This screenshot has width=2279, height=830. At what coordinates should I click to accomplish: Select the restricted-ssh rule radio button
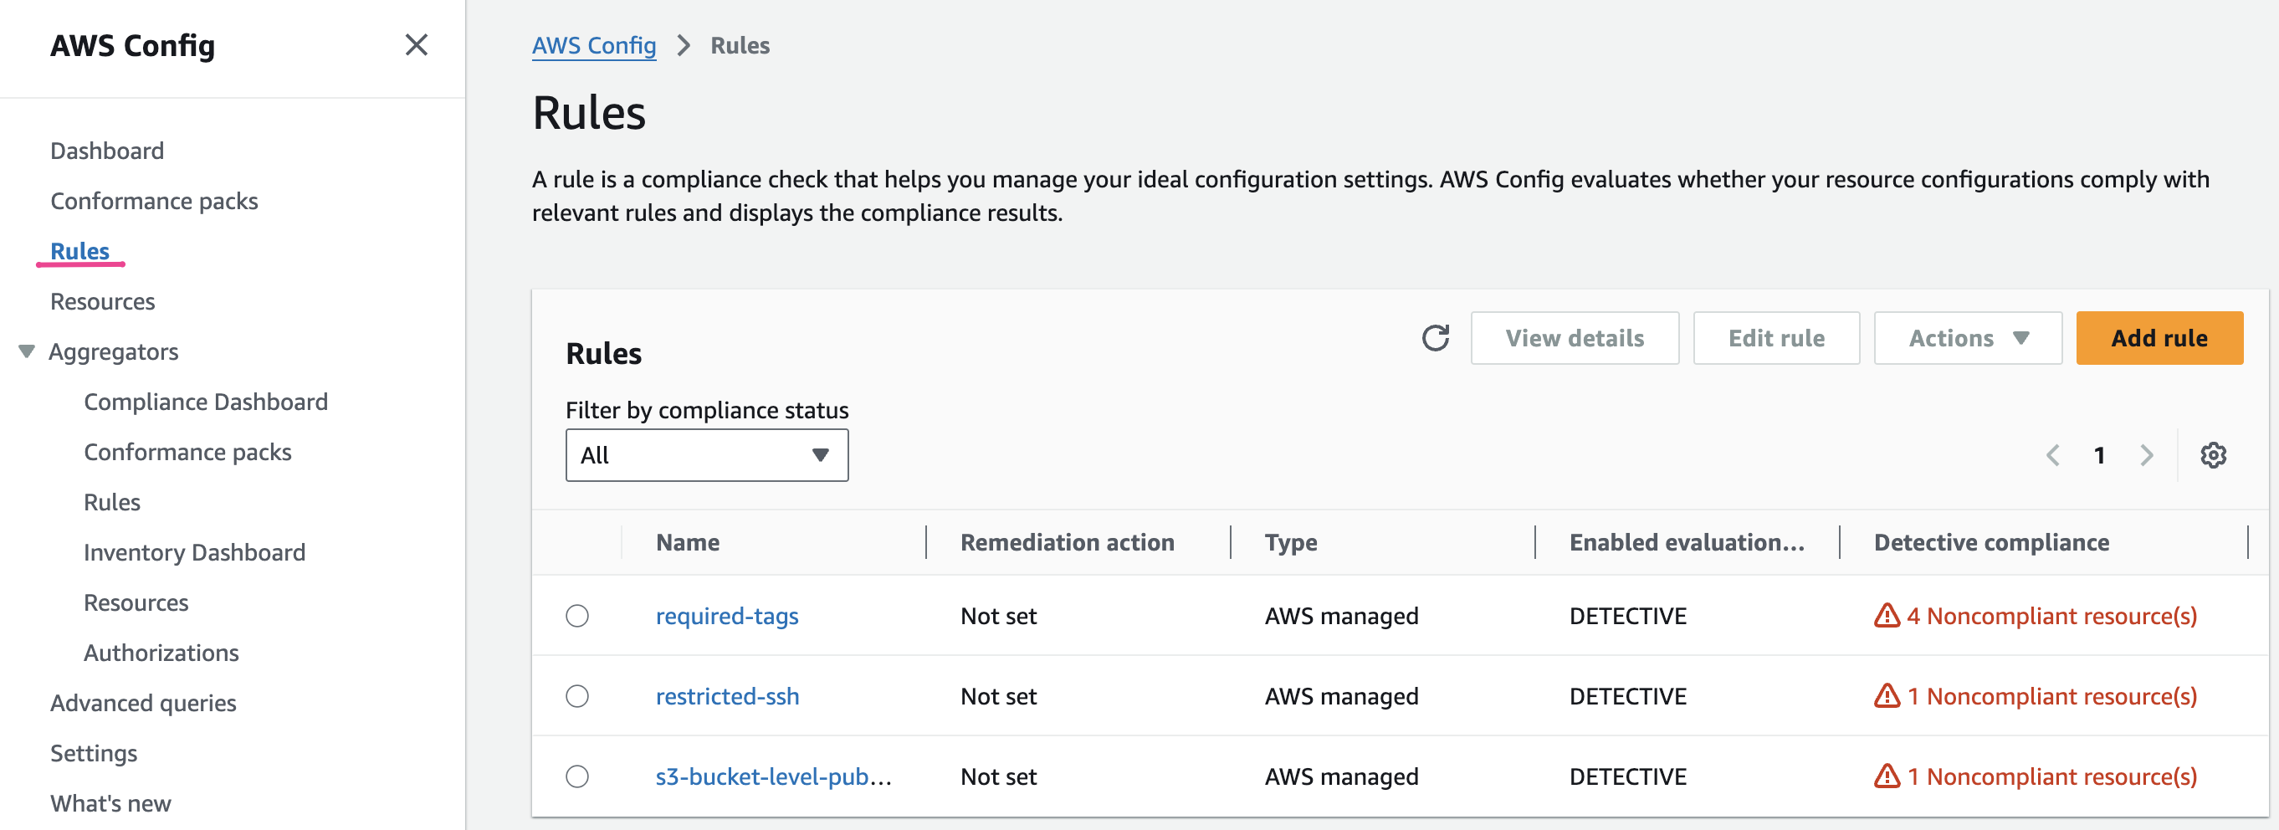tap(576, 696)
